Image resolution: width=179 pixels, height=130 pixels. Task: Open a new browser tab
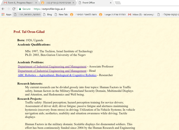click(x=118, y=3)
